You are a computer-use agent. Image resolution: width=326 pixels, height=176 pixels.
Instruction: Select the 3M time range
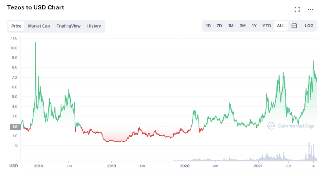243,26
